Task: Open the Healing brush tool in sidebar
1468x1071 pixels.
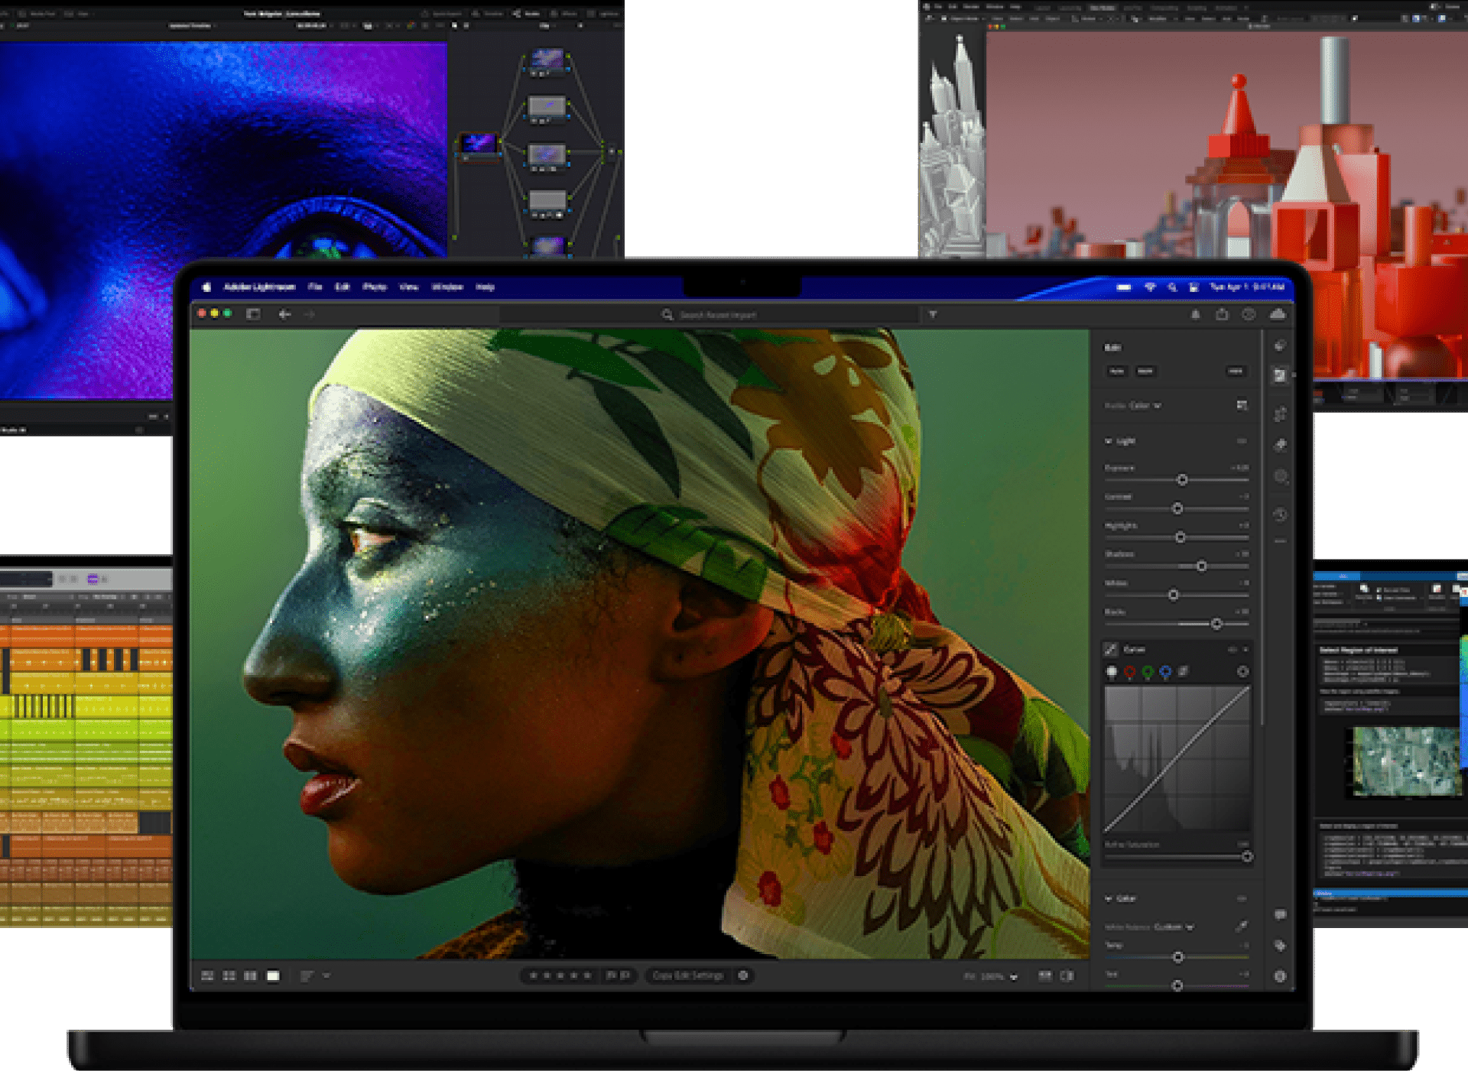Action: [1280, 445]
